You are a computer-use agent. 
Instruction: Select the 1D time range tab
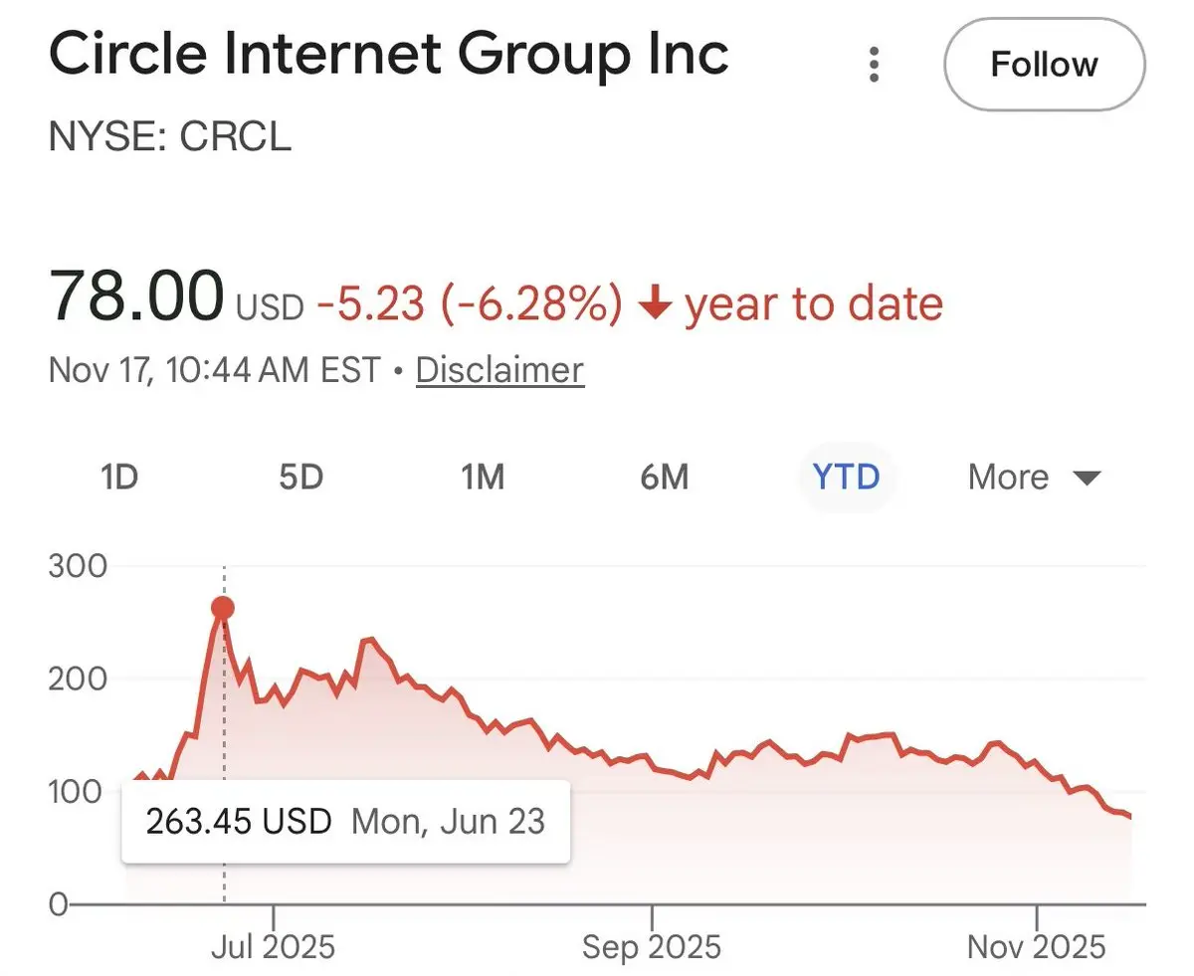pos(118,478)
